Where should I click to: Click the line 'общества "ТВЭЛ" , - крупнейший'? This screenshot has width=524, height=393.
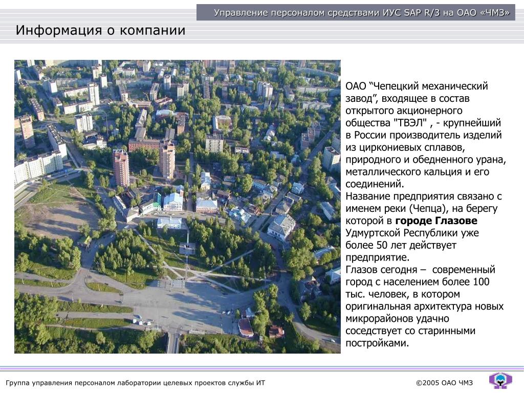[x=423, y=123]
